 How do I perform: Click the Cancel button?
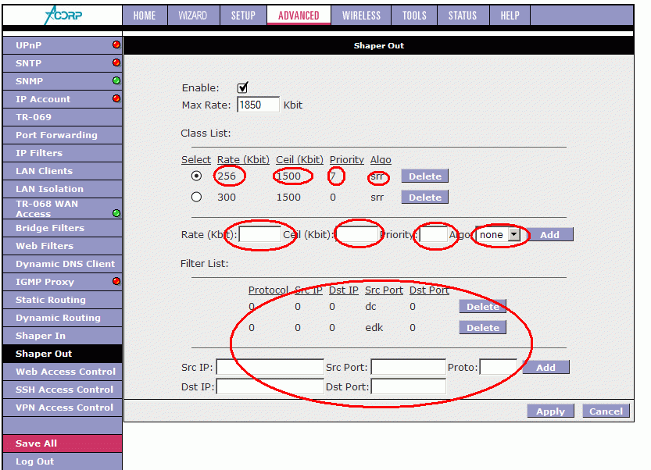tap(606, 411)
